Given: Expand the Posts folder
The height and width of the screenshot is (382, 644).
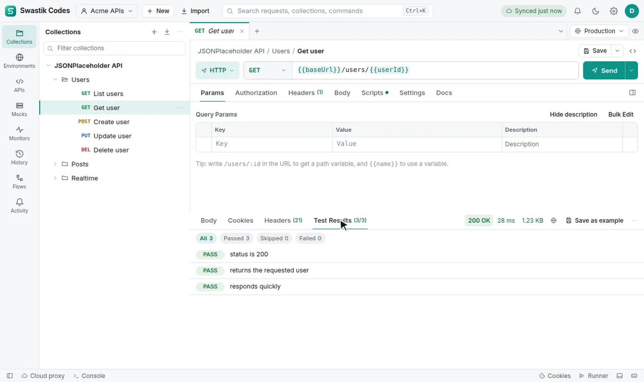Looking at the screenshot, I should pyautogui.click(x=55, y=164).
